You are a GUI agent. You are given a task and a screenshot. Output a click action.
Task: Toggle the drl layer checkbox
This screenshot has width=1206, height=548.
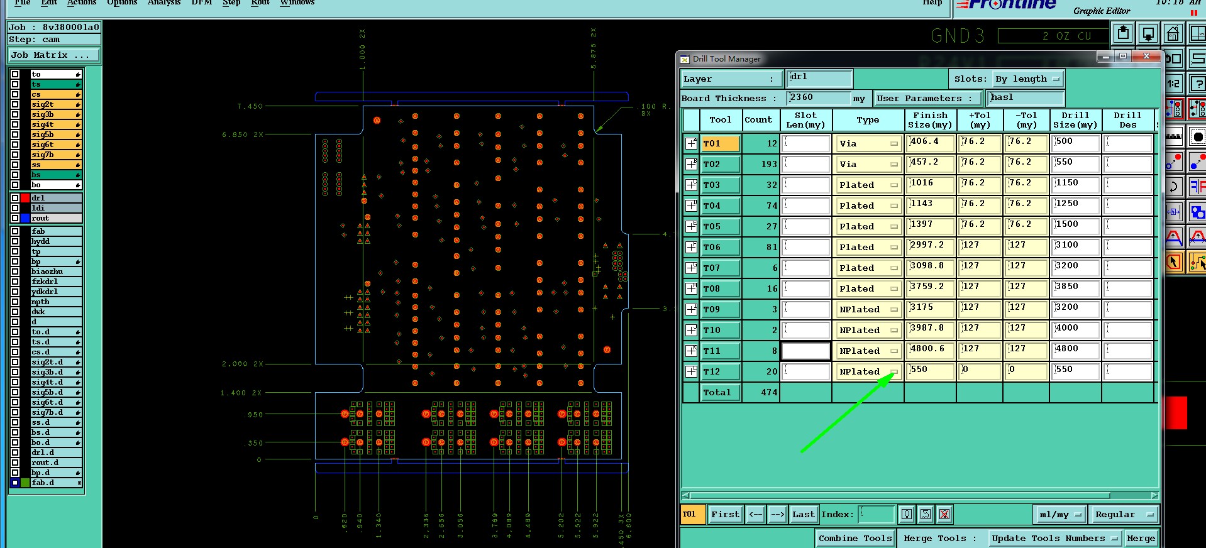point(15,198)
